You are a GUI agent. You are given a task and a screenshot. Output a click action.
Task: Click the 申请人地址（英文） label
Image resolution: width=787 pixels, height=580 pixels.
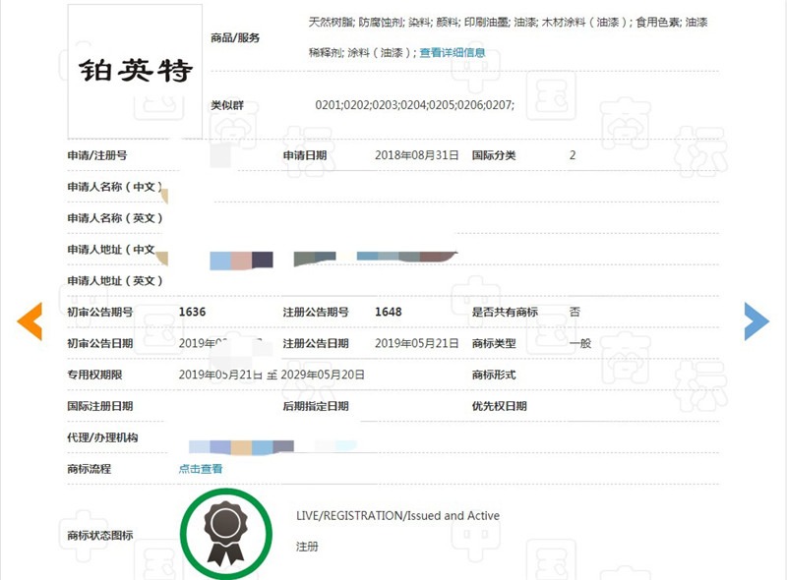(115, 281)
